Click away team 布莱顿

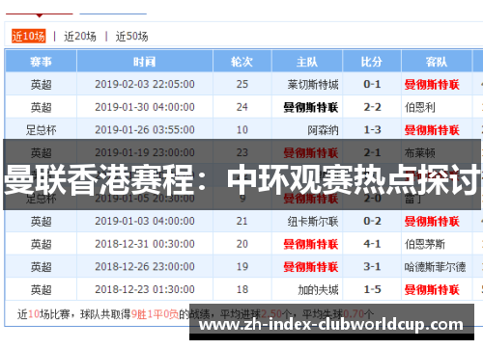pos(420,153)
